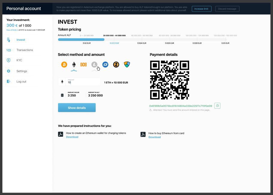Screen dimensions: 273x195
Task: Click the Increase limit button
Action: (201, 9)
